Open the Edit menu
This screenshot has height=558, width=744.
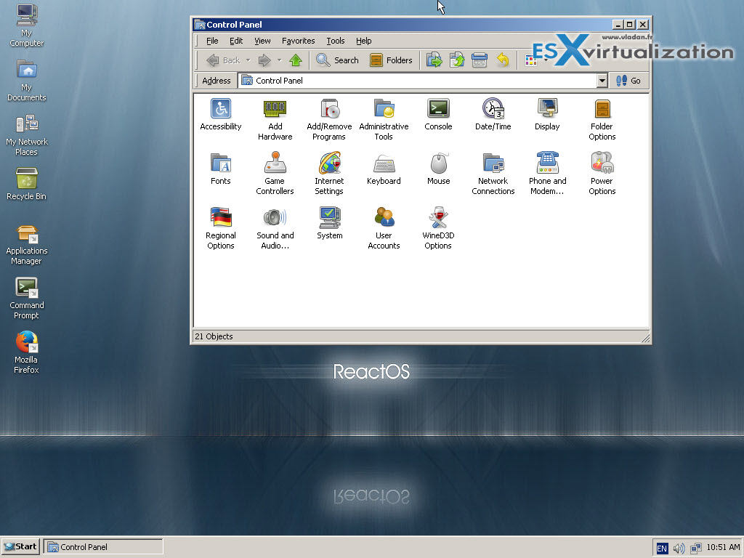(236, 41)
